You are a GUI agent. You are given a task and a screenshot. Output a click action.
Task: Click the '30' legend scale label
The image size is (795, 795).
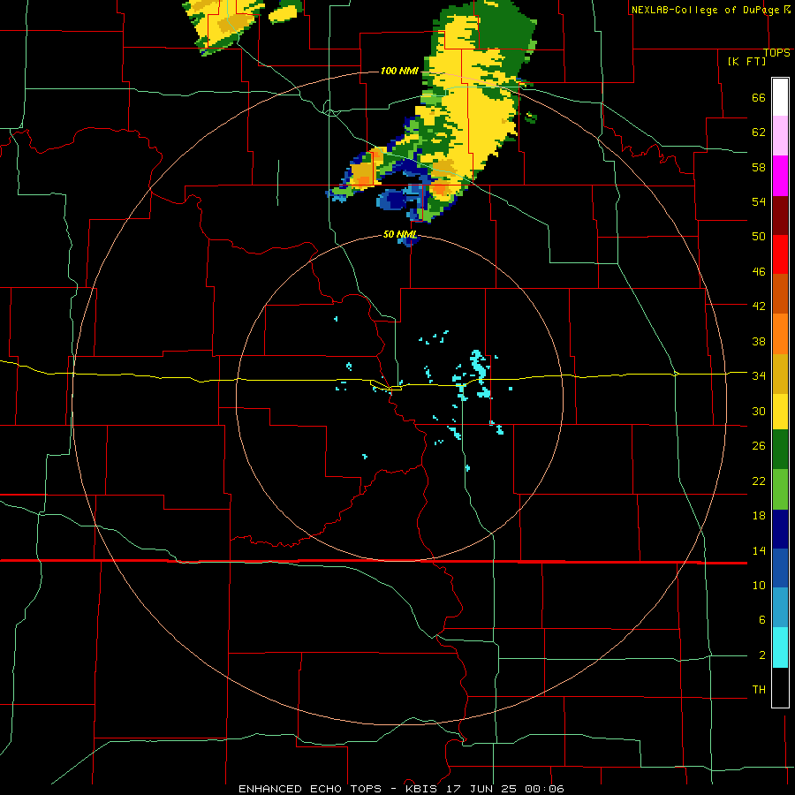[x=759, y=411]
